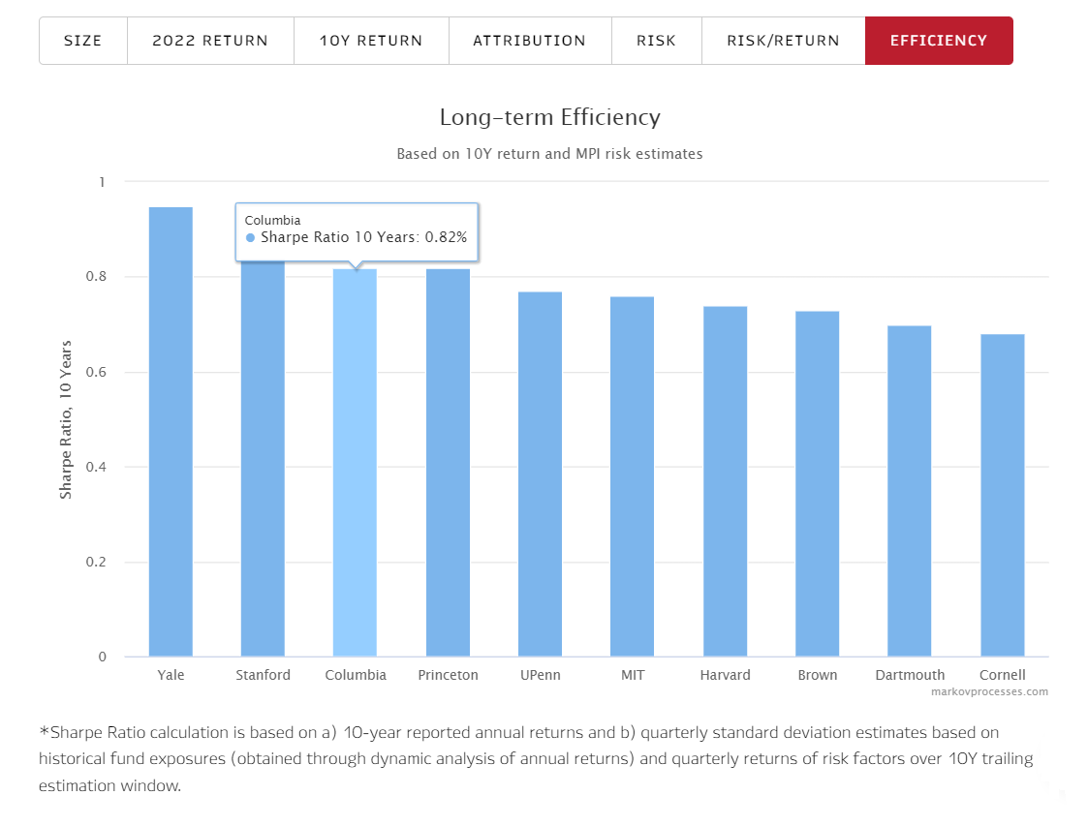Image resolution: width=1088 pixels, height=826 pixels.
Task: Click the 0.2 y-axis tick label
Action: pos(97,562)
